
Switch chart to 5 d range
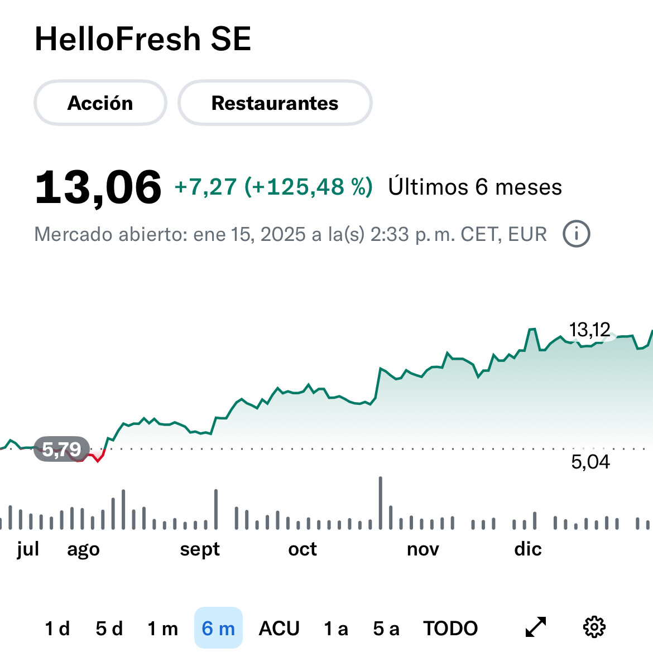pyautogui.click(x=109, y=629)
